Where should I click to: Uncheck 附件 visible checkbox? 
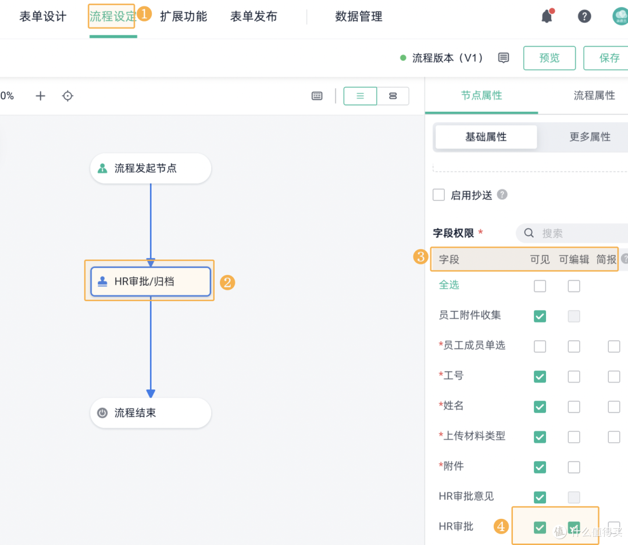pyautogui.click(x=540, y=467)
